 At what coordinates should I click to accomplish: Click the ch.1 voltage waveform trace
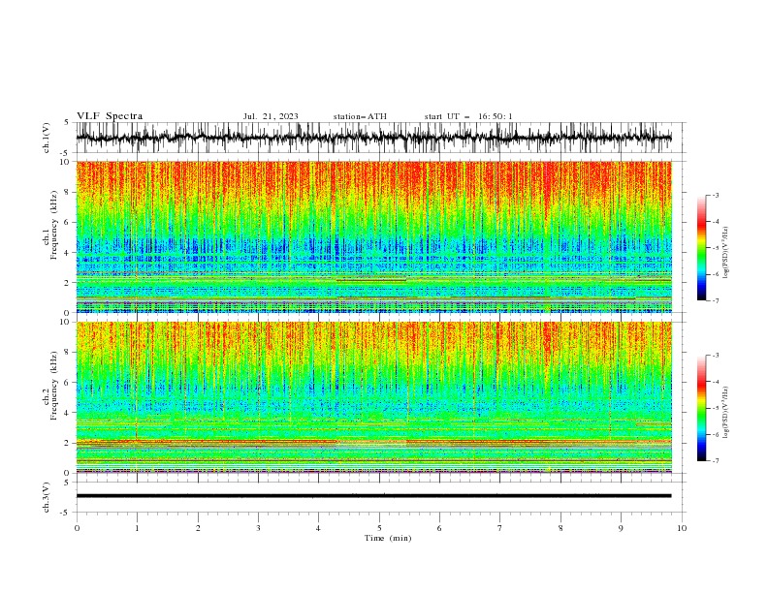point(373,138)
